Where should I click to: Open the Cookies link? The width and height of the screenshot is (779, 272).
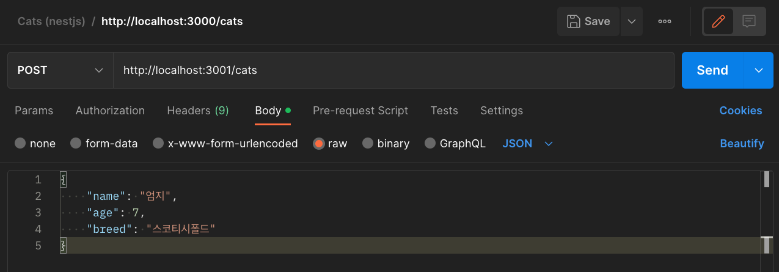click(741, 111)
